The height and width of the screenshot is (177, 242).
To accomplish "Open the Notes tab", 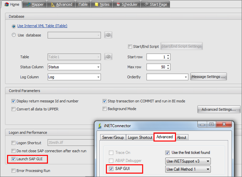I will pyautogui.click(x=102, y=4).
